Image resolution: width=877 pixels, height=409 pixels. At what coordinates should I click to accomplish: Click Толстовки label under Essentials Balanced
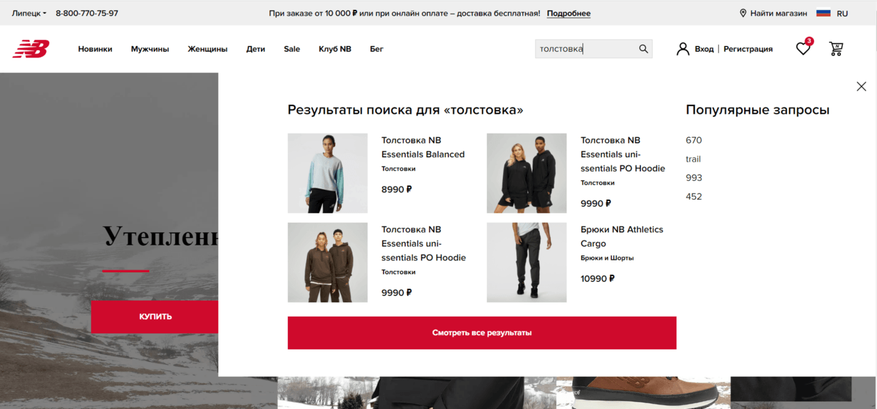tap(399, 169)
